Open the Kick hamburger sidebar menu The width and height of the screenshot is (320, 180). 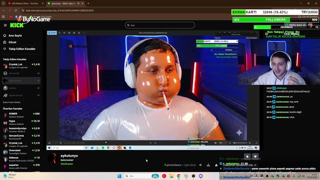[5, 25]
